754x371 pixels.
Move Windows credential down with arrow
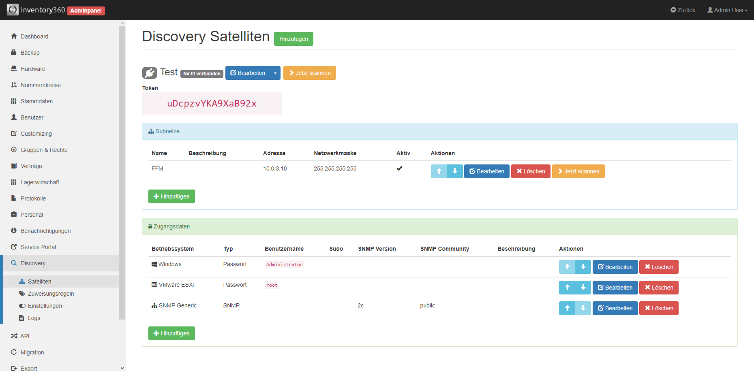coord(583,267)
